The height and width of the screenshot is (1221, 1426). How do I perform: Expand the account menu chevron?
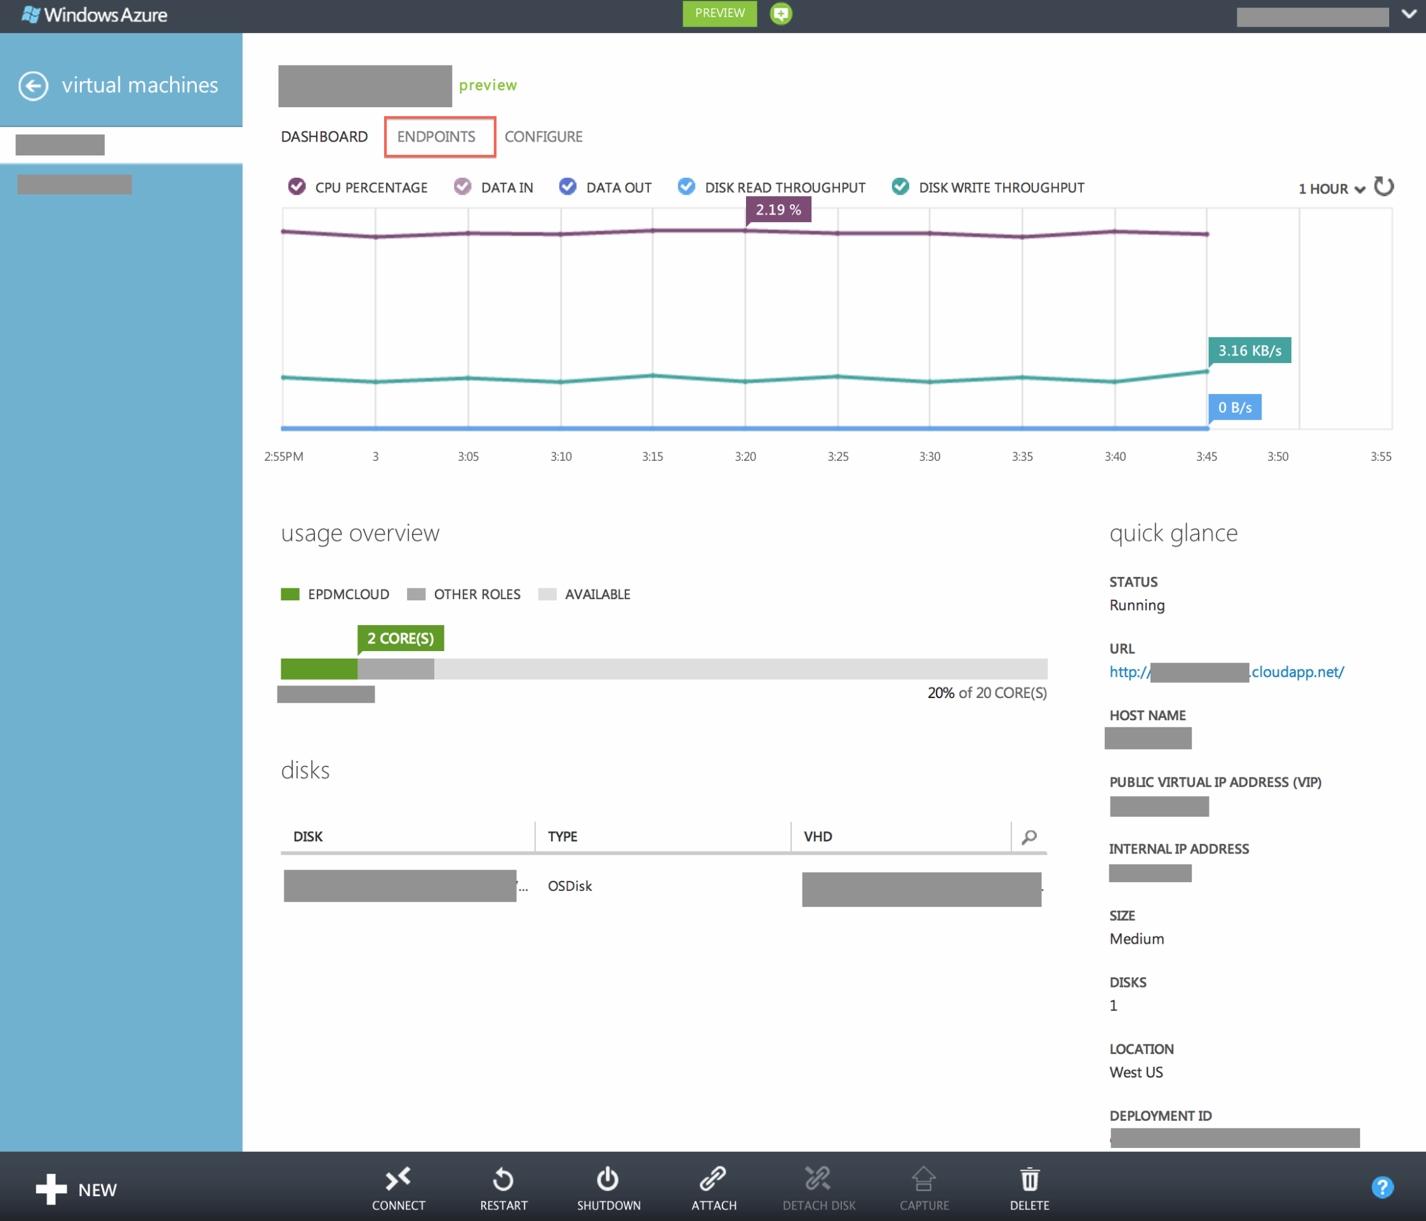(1409, 14)
